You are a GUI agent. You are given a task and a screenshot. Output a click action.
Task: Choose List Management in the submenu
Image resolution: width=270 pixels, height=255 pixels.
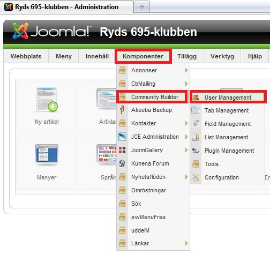click(x=227, y=137)
